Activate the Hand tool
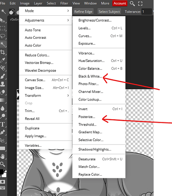172x196 pixels. click(3, 156)
